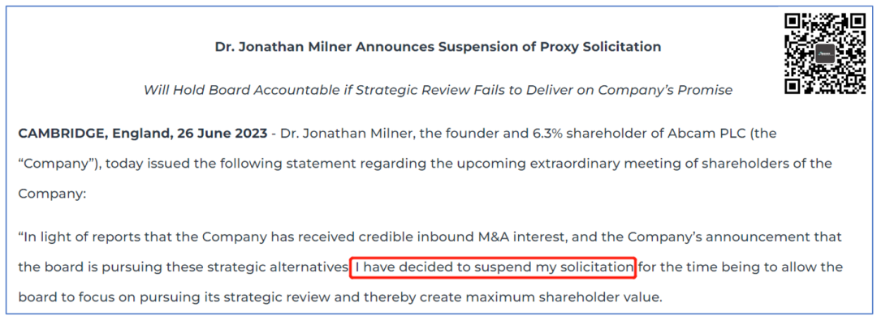
Task: Click the QR code image
Action: click(x=826, y=53)
